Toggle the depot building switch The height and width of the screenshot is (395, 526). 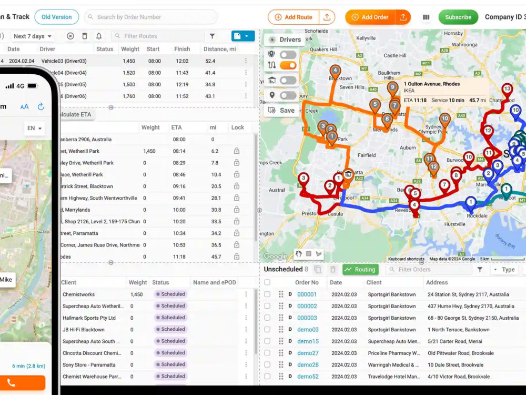pyautogui.click(x=288, y=80)
